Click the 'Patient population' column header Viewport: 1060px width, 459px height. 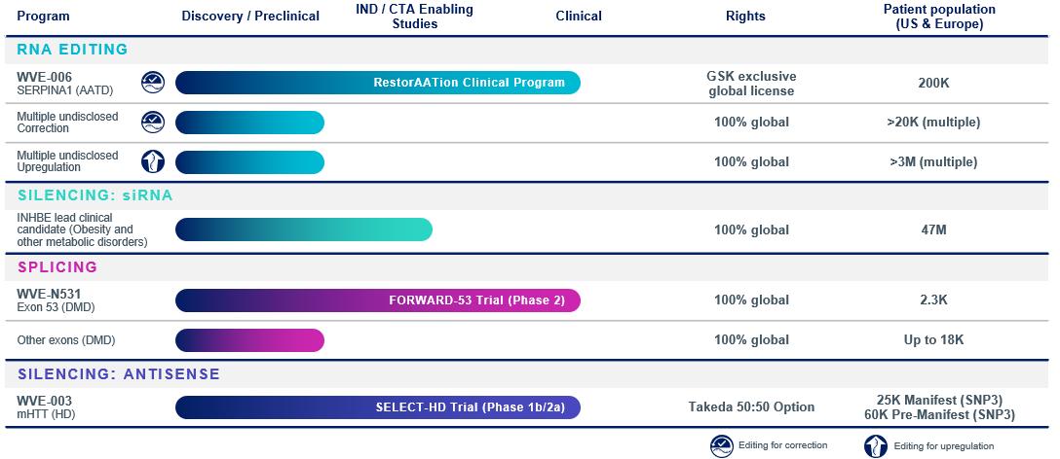(x=939, y=17)
